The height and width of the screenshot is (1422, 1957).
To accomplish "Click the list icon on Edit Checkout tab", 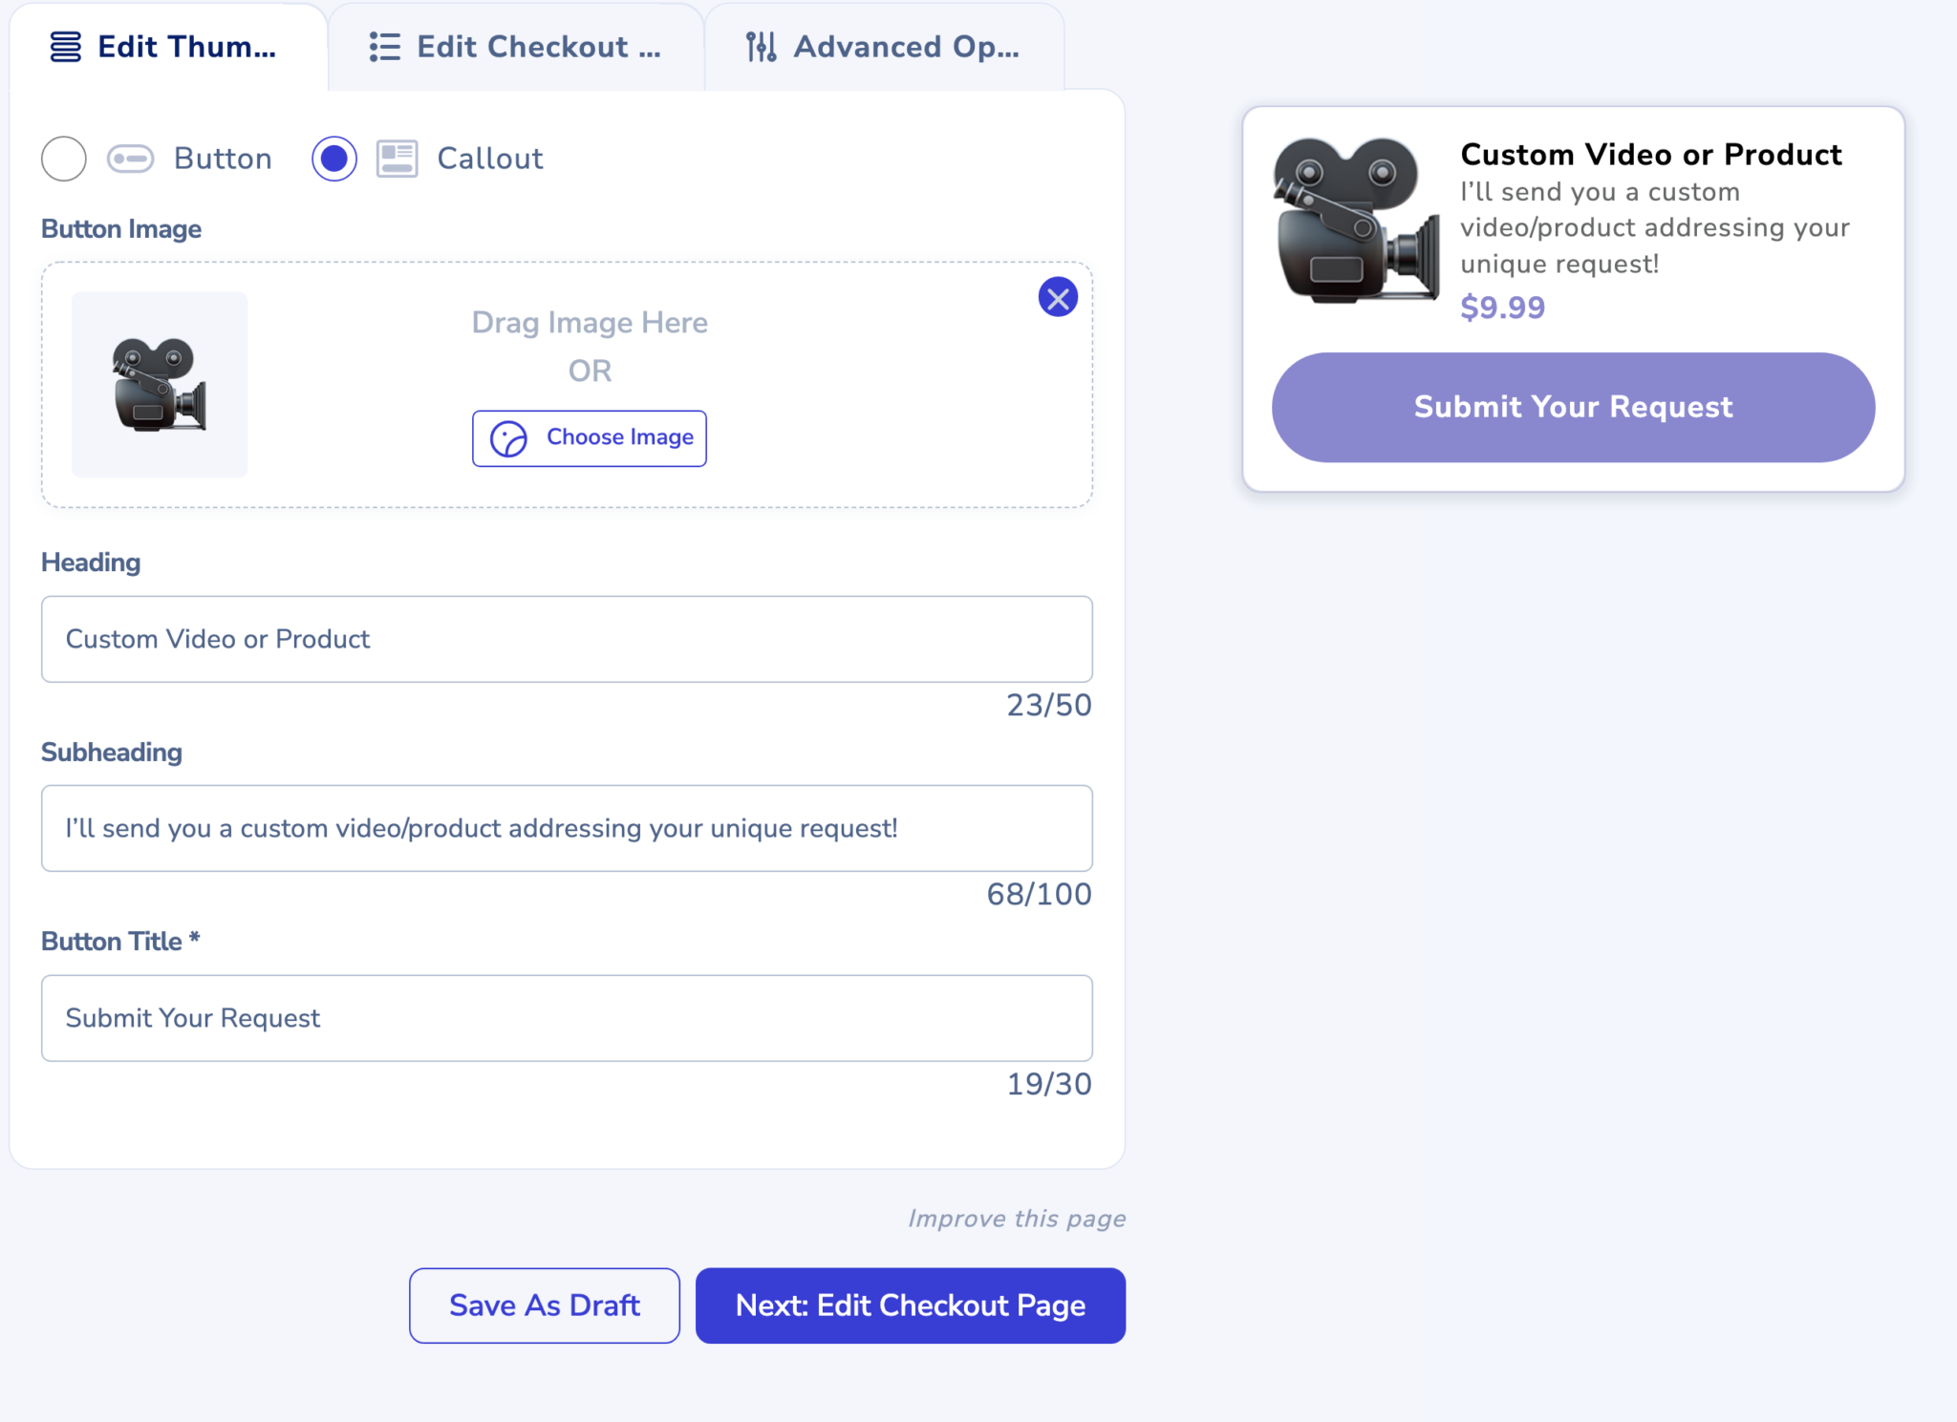I will click(383, 46).
